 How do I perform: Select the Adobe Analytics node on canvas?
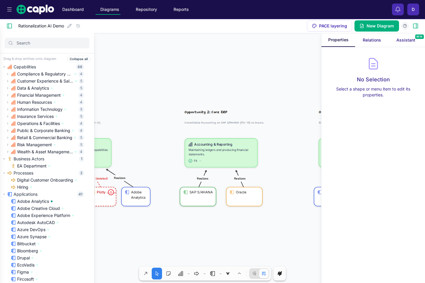click(136, 197)
